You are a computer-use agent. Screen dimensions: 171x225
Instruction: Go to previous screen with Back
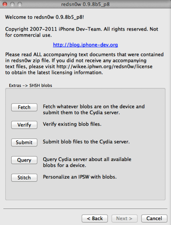coord(95,218)
